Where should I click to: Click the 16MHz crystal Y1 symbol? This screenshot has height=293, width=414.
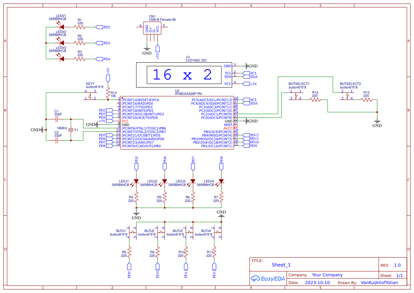(71, 130)
